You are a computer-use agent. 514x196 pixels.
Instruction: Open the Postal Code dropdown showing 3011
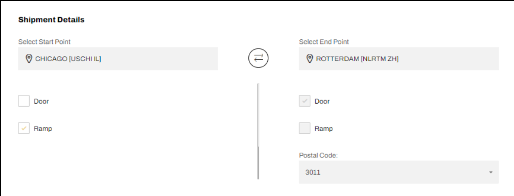point(399,172)
